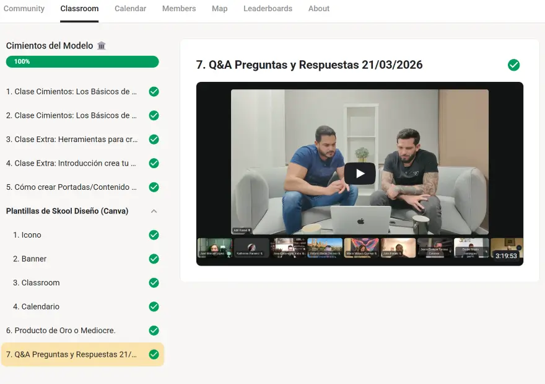Open lesson 2 Clase Cimientos
Viewport: 545px width, 384px height.
click(x=71, y=116)
